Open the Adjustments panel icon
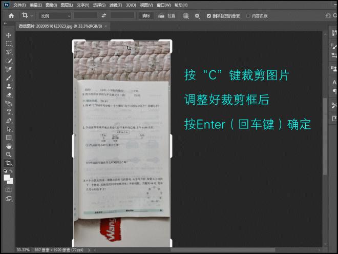 (x=334, y=55)
